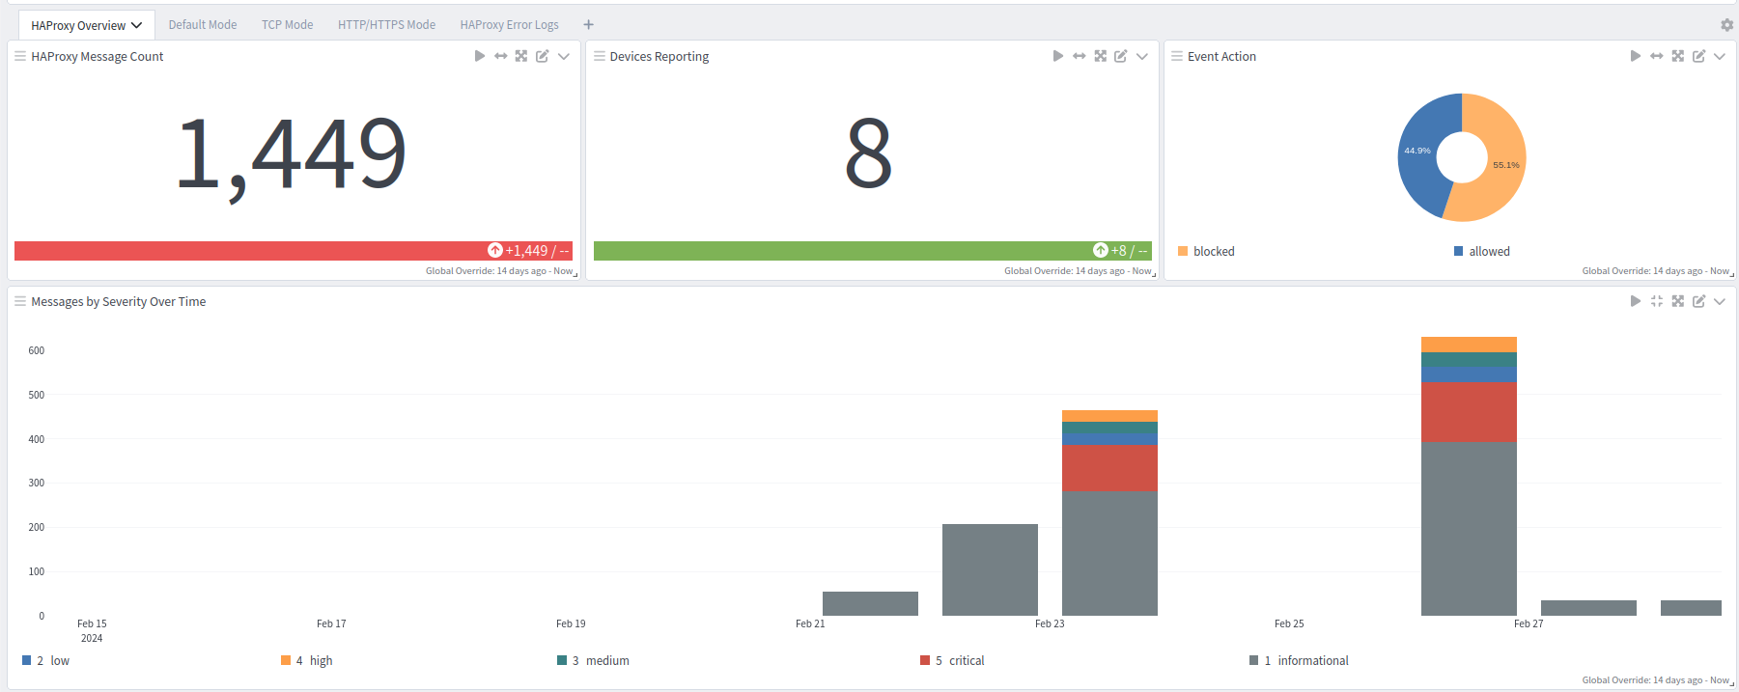1739x692 pixels.
Task: Open Messages by Severity widget actions chevron
Action: 1720,301
